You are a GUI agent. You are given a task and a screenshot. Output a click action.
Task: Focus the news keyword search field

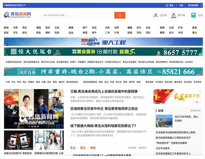(x=78, y=15)
